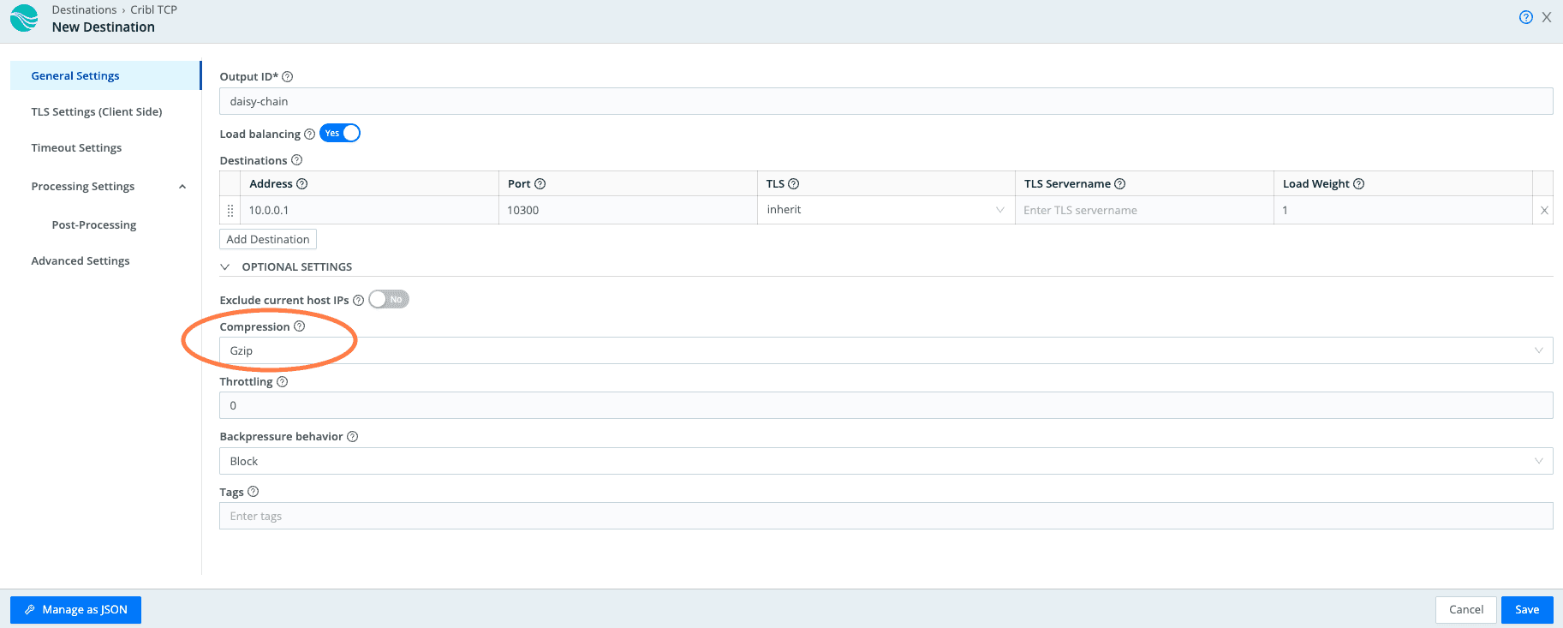The image size is (1563, 628).
Task: Click the help icon next to Compression
Action: click(299, 326)
